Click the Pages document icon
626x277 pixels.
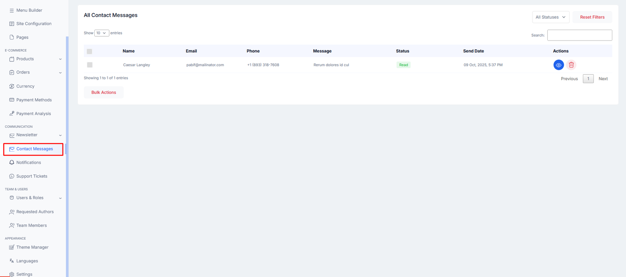point(12,38)
